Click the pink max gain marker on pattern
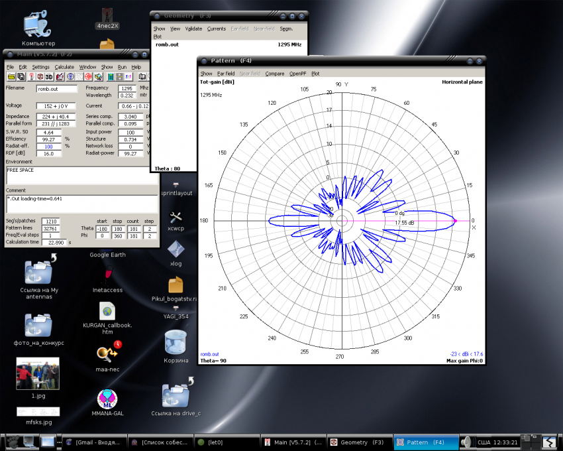This screenshot has height=451, width=563. [455, 221]
